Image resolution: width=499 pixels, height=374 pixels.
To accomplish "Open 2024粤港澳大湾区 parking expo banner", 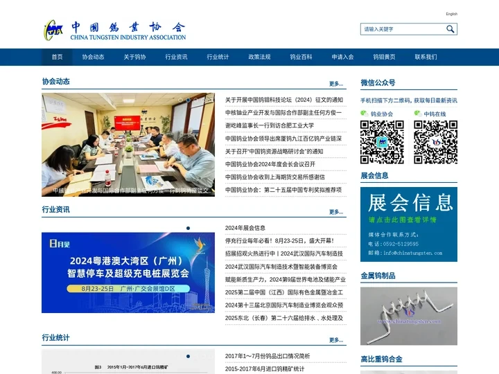I will point(128,273).
